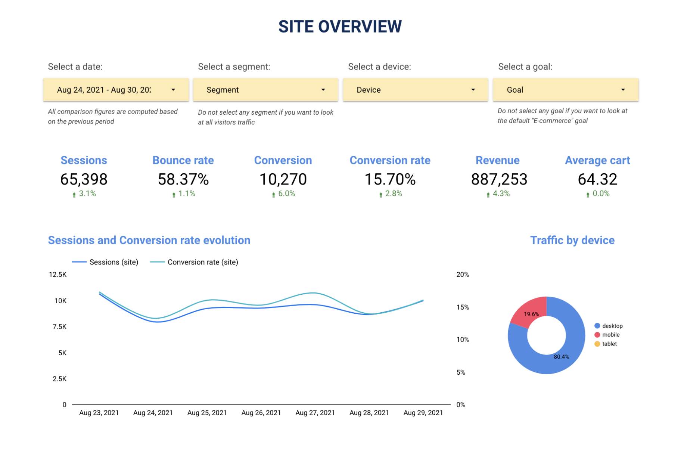Image resolution: width=681 pixels, height=449 pixels.
Task: Open the Device dropdown
Action: (416, 90)
